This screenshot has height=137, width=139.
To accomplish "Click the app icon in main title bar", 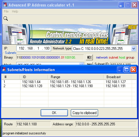I will click(x=5, y=5).
